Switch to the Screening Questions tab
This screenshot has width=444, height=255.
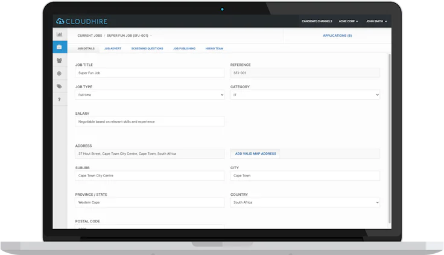point(147,48)
